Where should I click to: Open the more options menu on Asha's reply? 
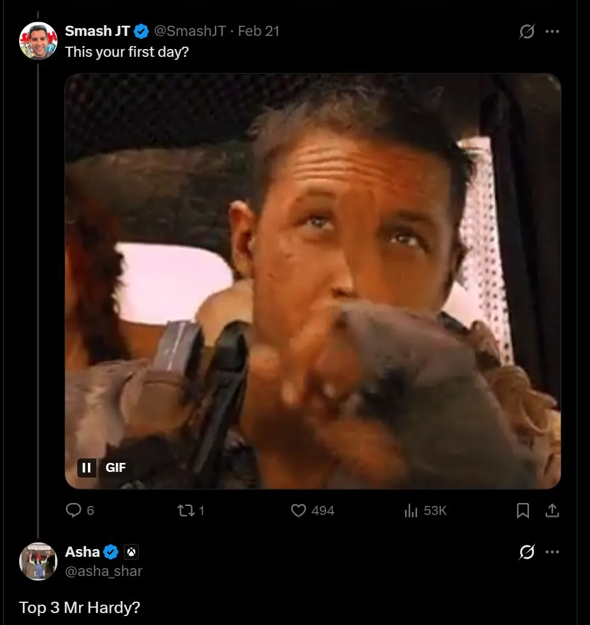click(553, 552)
